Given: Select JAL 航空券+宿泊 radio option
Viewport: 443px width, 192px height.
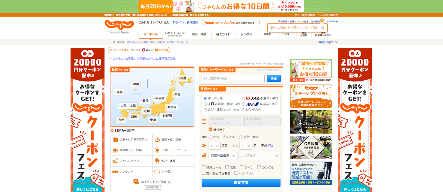Looking at the screenshot, I should pos(244,98).
